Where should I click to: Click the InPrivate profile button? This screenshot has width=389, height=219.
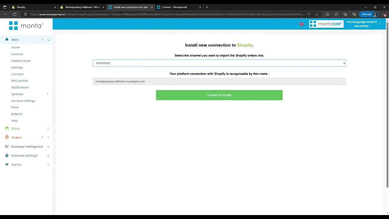click(369, 14)
